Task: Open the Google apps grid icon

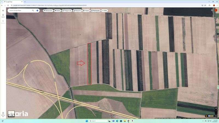Action: tap(212, 10)
